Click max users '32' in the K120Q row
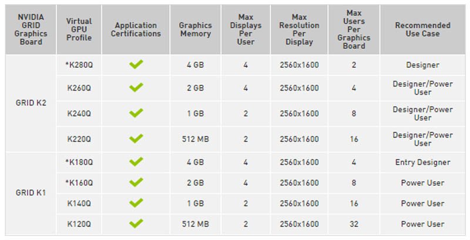The image size is (470, 240). click(354, 224)
